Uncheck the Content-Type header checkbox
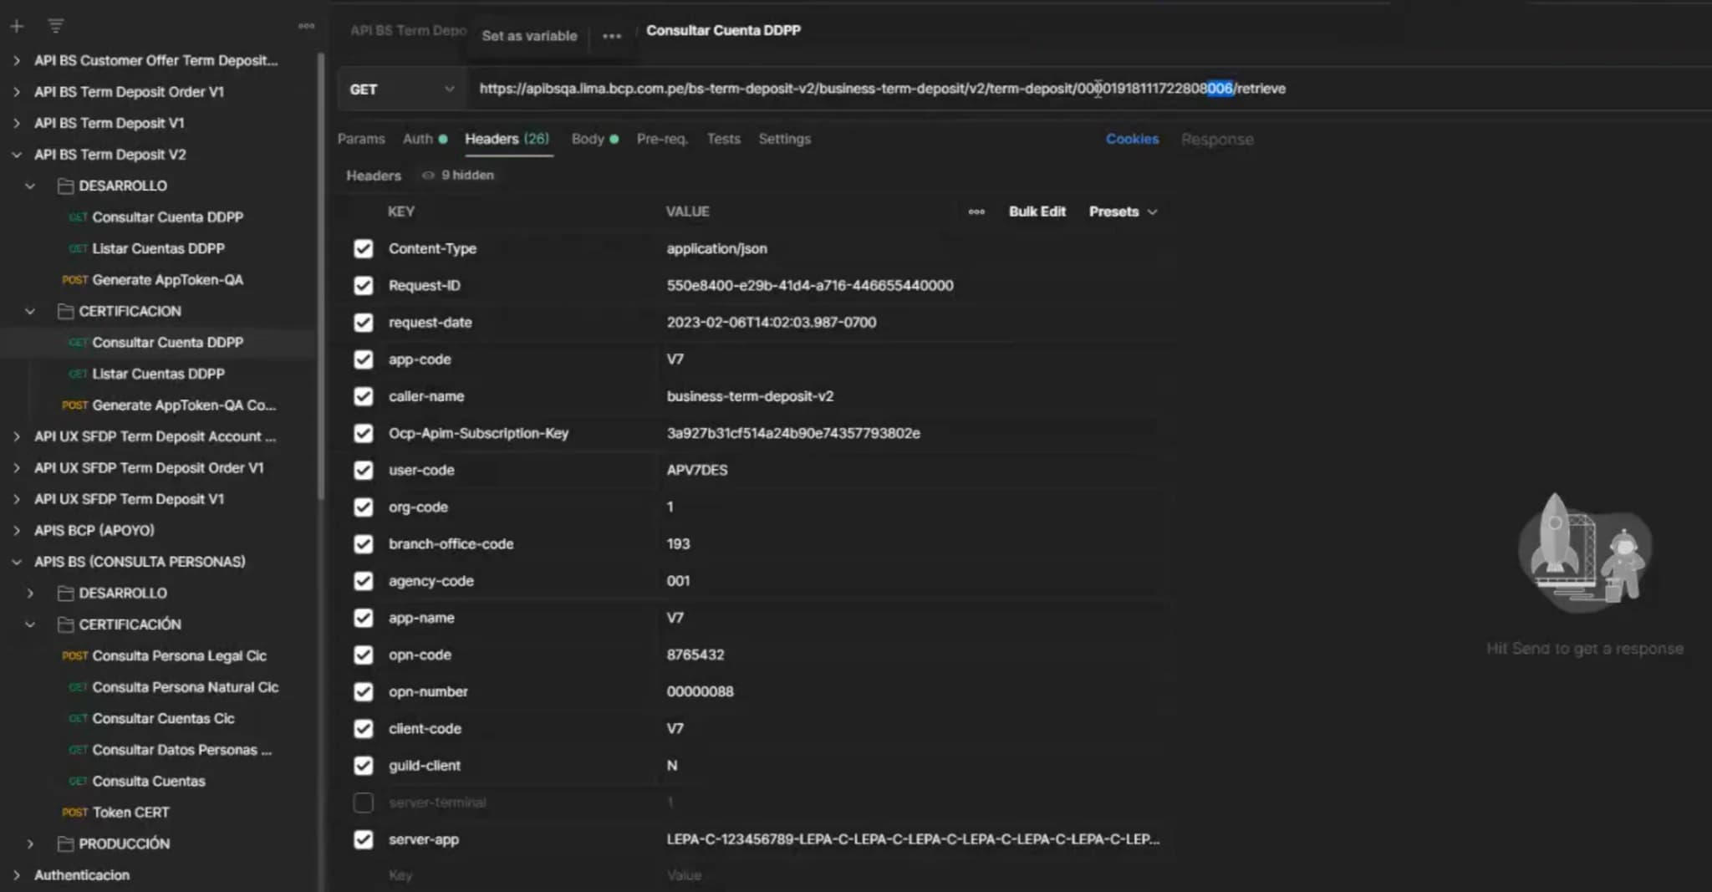This screenshot has width=1712, height=892. click(363, 249)
